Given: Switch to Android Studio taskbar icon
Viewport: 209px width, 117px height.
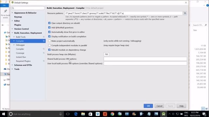Looking at the screenshot, I should (x=164, y=114).
